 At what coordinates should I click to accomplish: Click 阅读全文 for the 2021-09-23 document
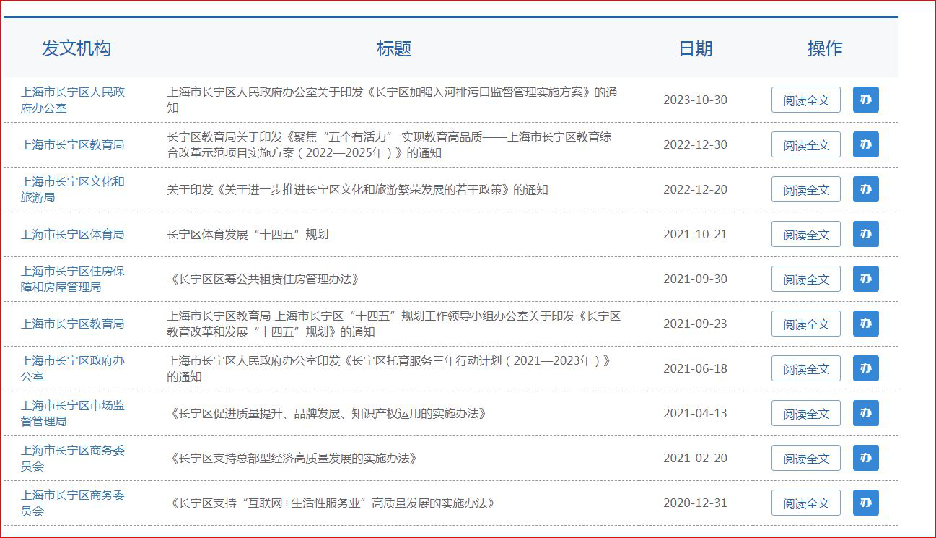click(x=806, y=324)
